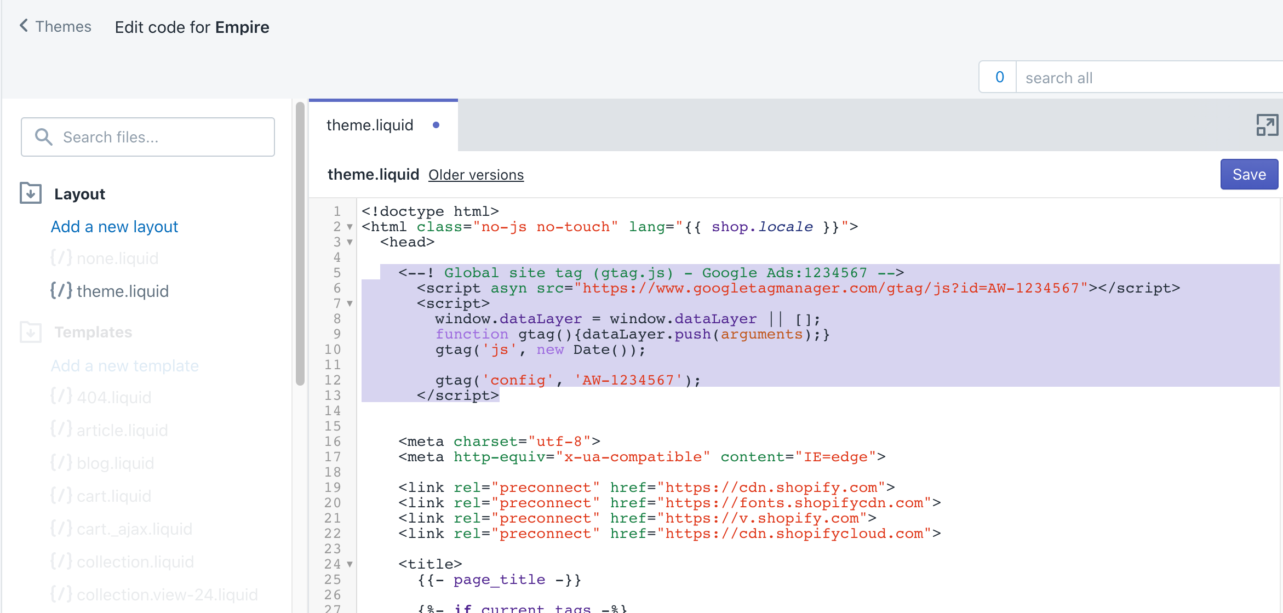Click the back chevron beside Themes
Viewport: 1283px width, 613px height.
pyautogui.click(x=24, y=25)
